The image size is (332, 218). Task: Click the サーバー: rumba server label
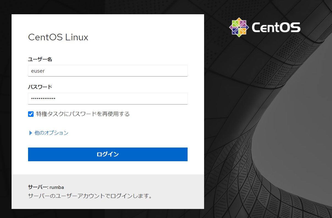click(46, 187)
